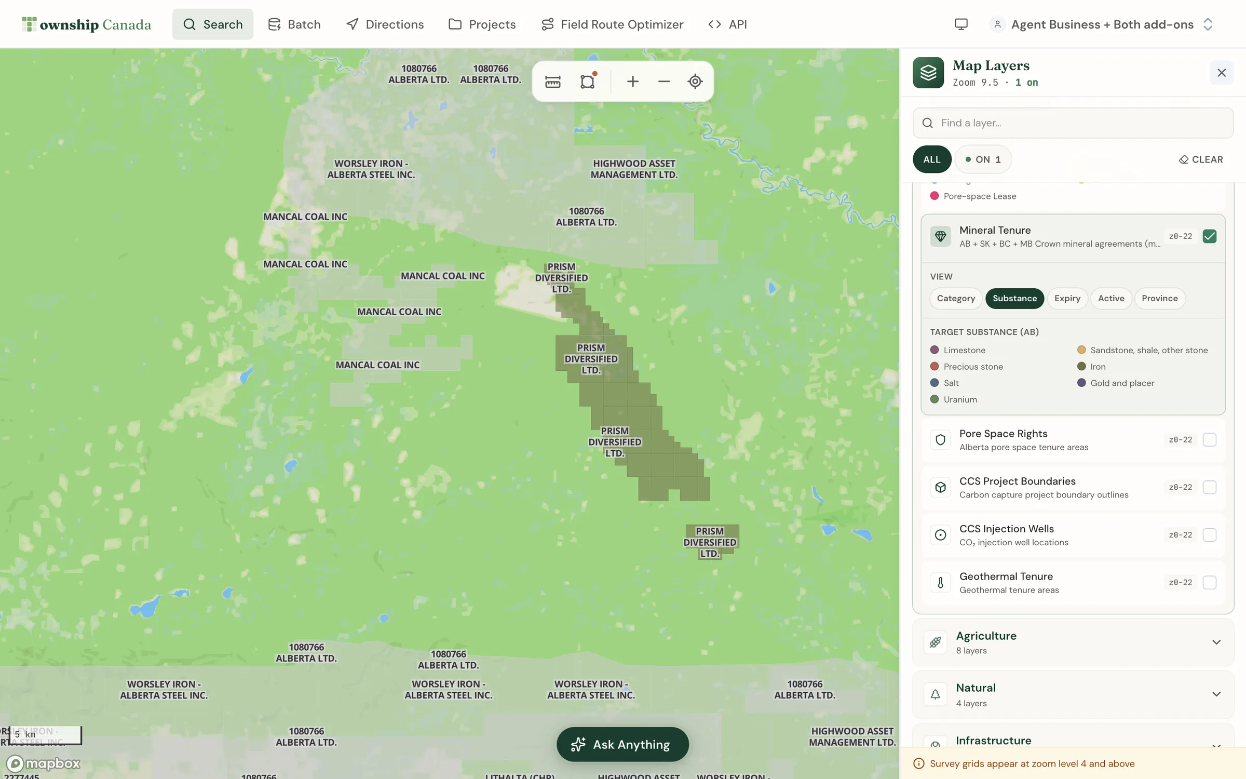Enable the CCS Project Boundaries checkbox

click(x=1209, y=488)
